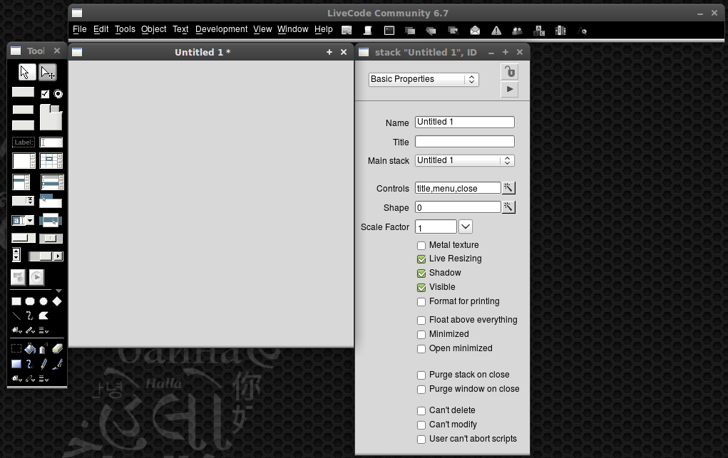The width and height of the screenshot is (728, 458).
Task: Enable the Metal texture checkbox
Action: coord(421,246)
